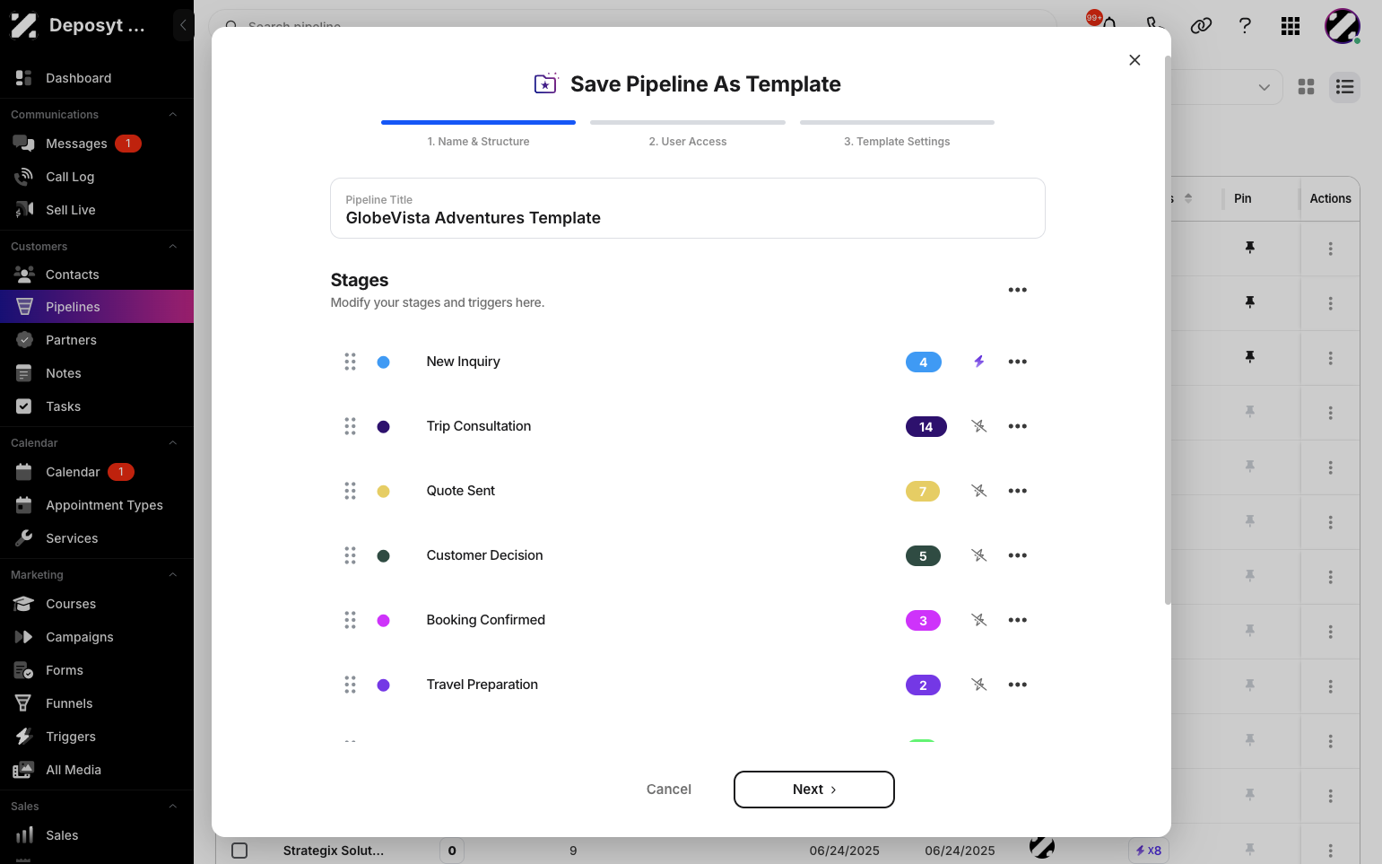Open the Call Log icon
1382x864 pixels.
[24, 177]
